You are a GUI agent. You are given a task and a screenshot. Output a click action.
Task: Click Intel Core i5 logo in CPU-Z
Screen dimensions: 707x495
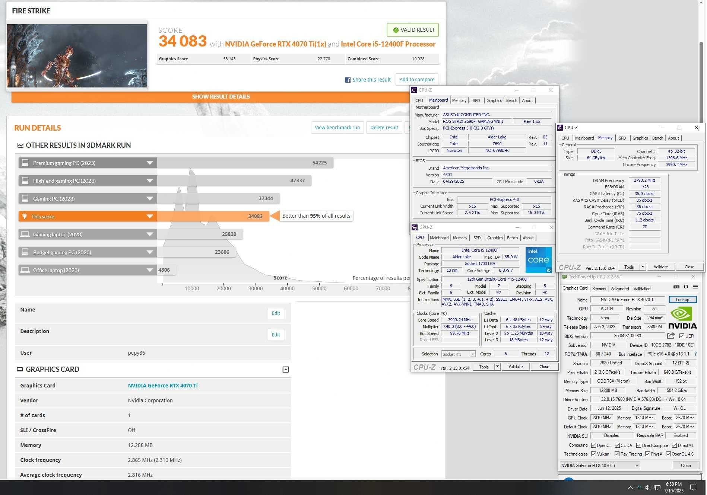[538, 260]
